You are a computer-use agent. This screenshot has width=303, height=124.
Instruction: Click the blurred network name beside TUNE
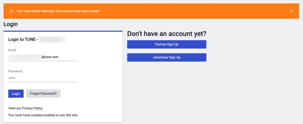pyautogui.click(x=52, y=40)
